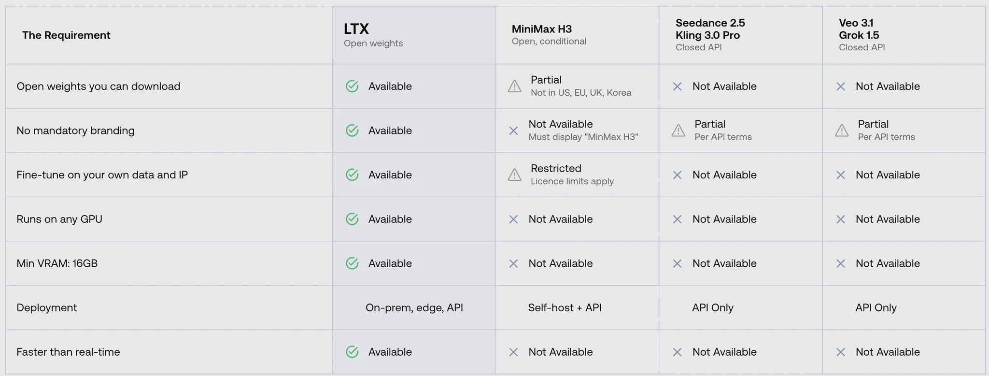
Task: Click green checkmark in LTX Fine-tune row
Action: coord(352,175)
